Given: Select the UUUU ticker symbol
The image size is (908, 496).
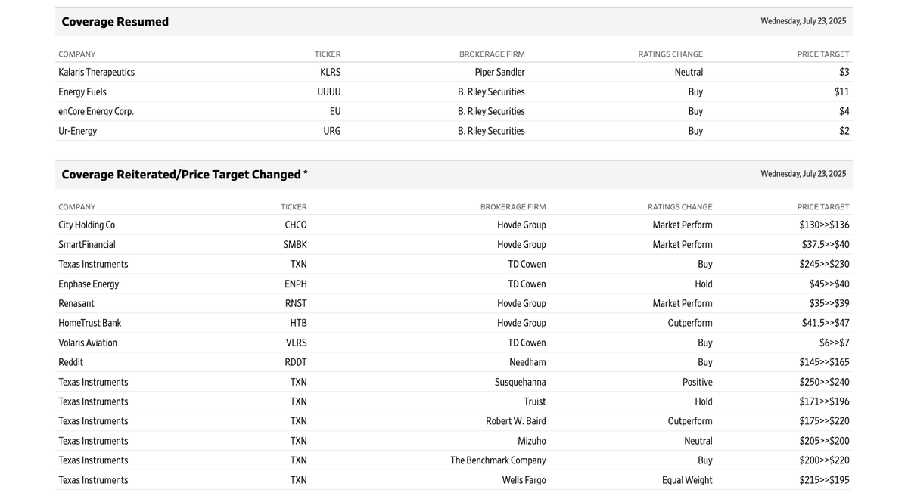Looking at the screenshot, I should click(x=329, y=91).
